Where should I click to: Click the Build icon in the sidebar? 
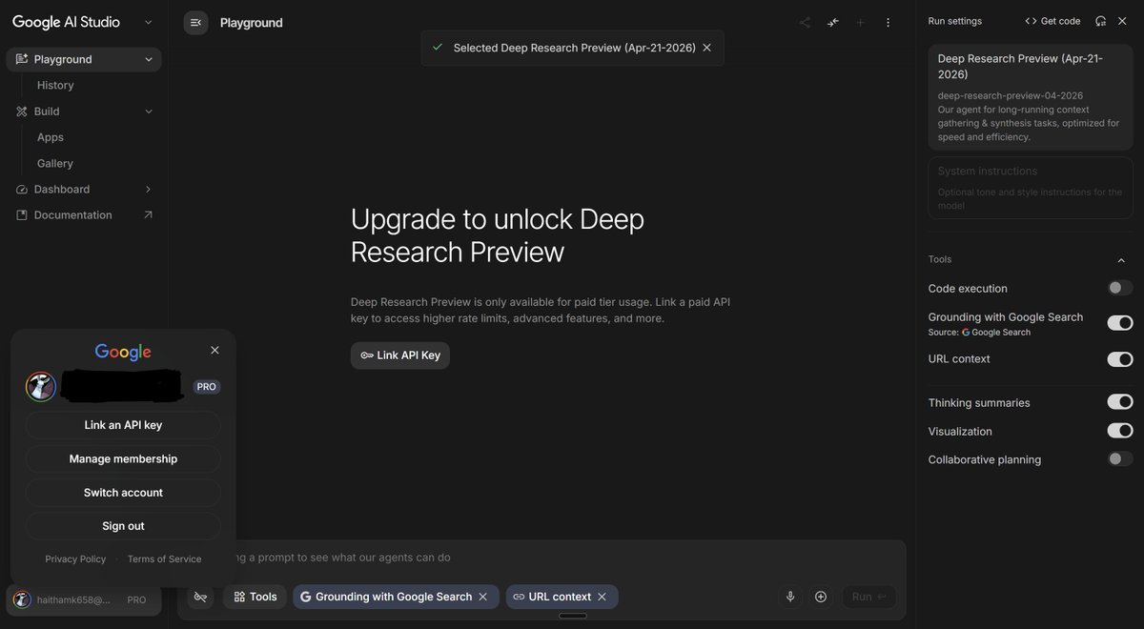click(x=22, y=112)
